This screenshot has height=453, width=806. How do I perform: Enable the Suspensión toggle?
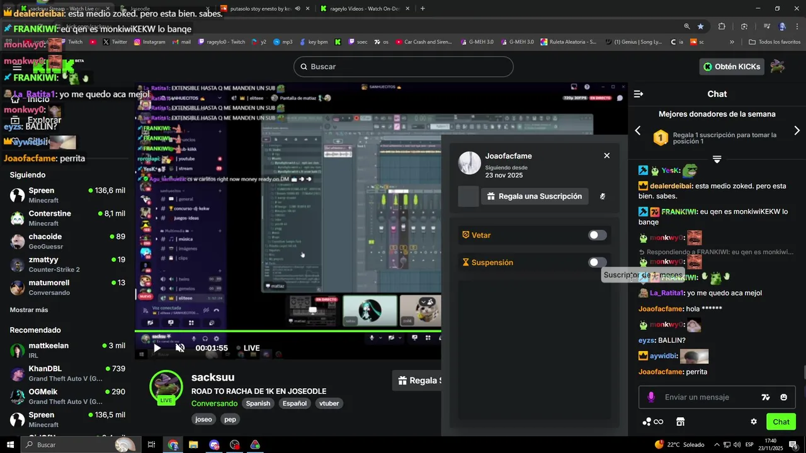pyautogui.click(x=598, y=262)
